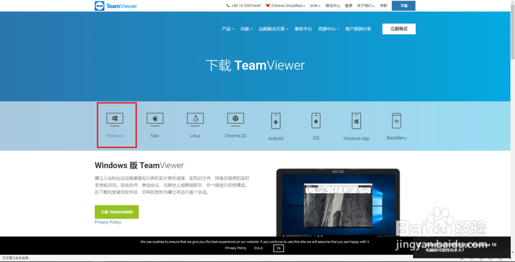This screenshot has width=515, height=262.
Task: Open the 远程解决方案 navigation dropdown
Action: (x=273, y=29)
